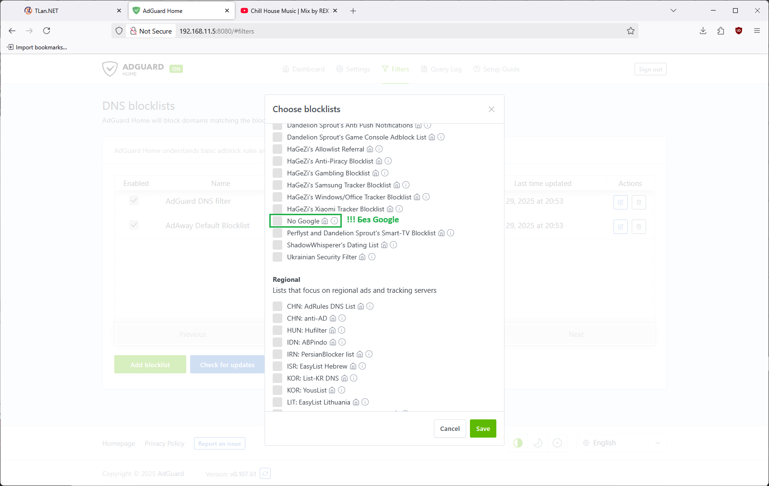This screenshot has width=769, height=486.
Task: Open the English language dropdown
Action: click(x=622, y=443)
